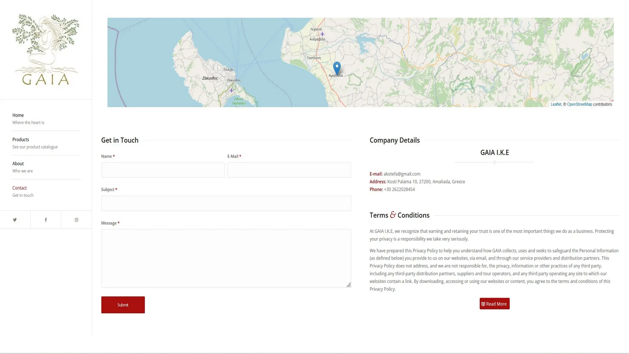Click the GAIA logo image
The image size is (629, 354).
coord(46,49)
